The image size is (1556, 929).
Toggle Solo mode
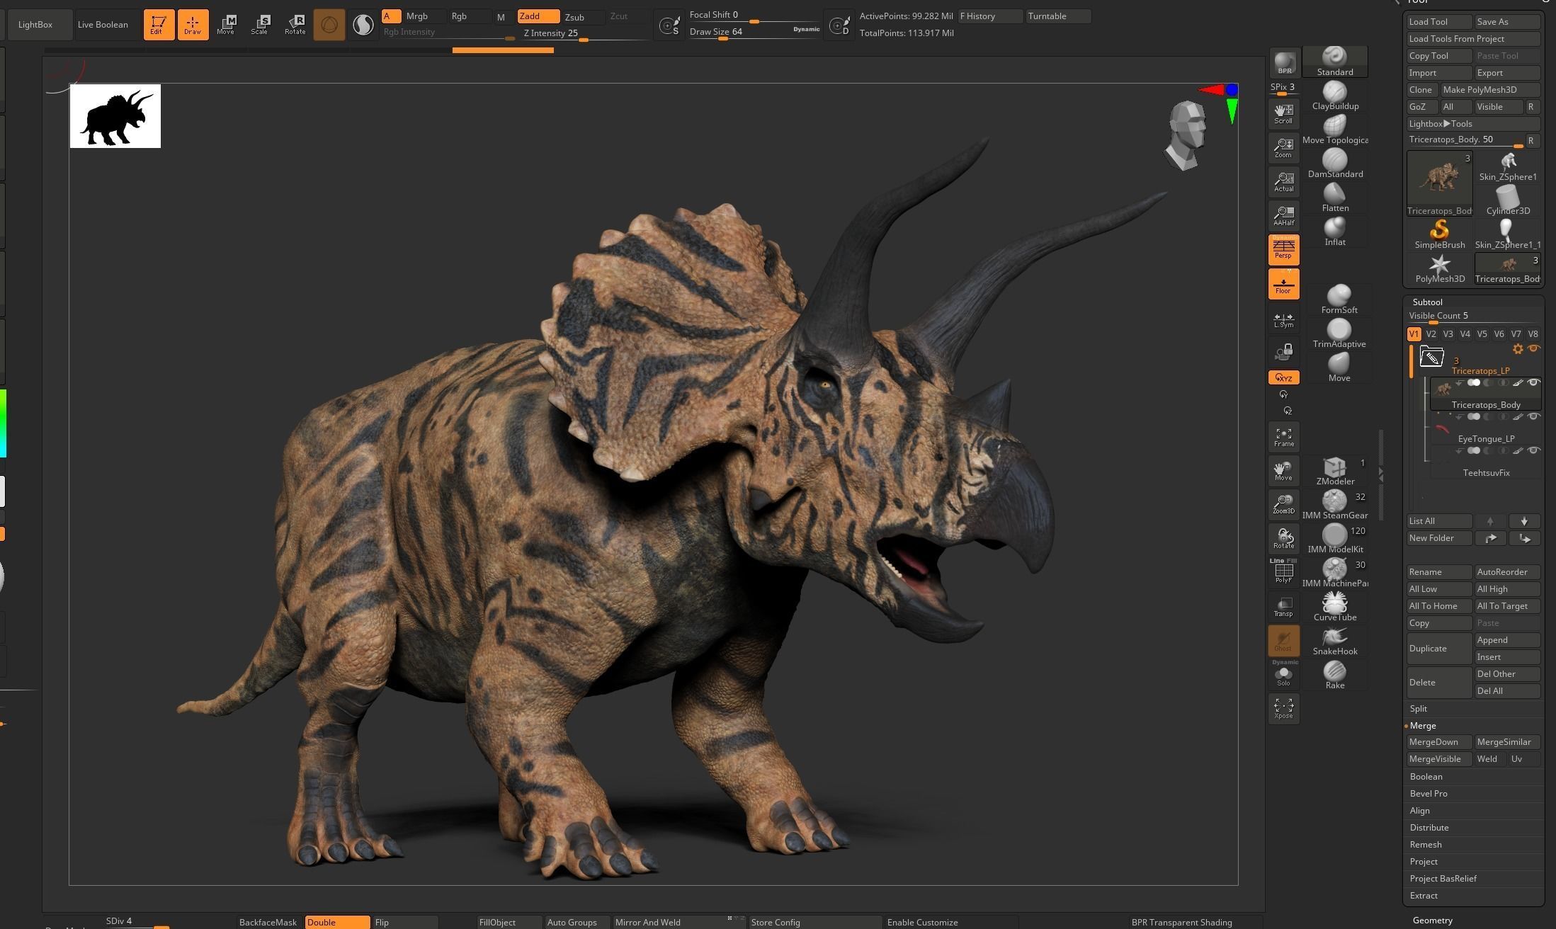click(x=1283, y=675)
